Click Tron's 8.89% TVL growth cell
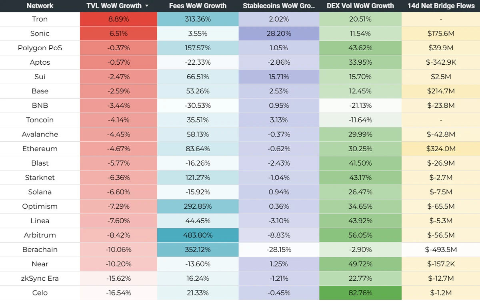This screenshot has height=301, width=480. pyautogui.click(x=118, y=19)
